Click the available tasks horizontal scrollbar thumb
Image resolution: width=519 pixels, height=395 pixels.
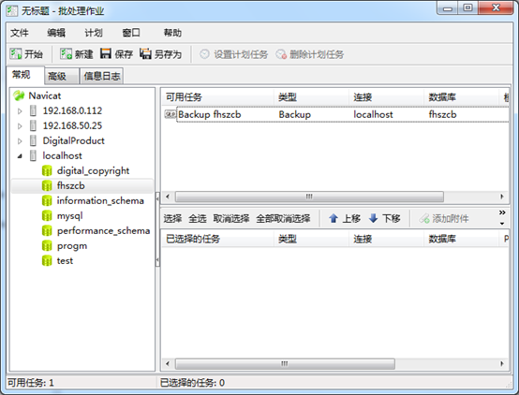coord(309,197)
